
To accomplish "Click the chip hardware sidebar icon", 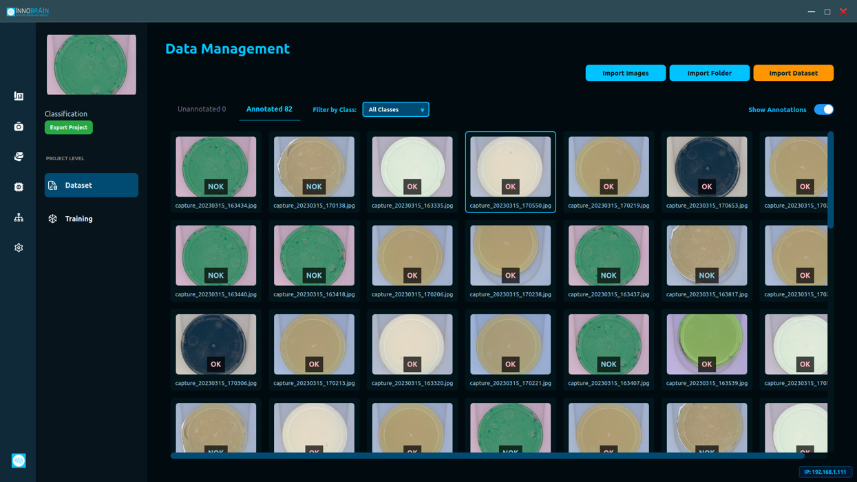I will (x=19, y=187).
